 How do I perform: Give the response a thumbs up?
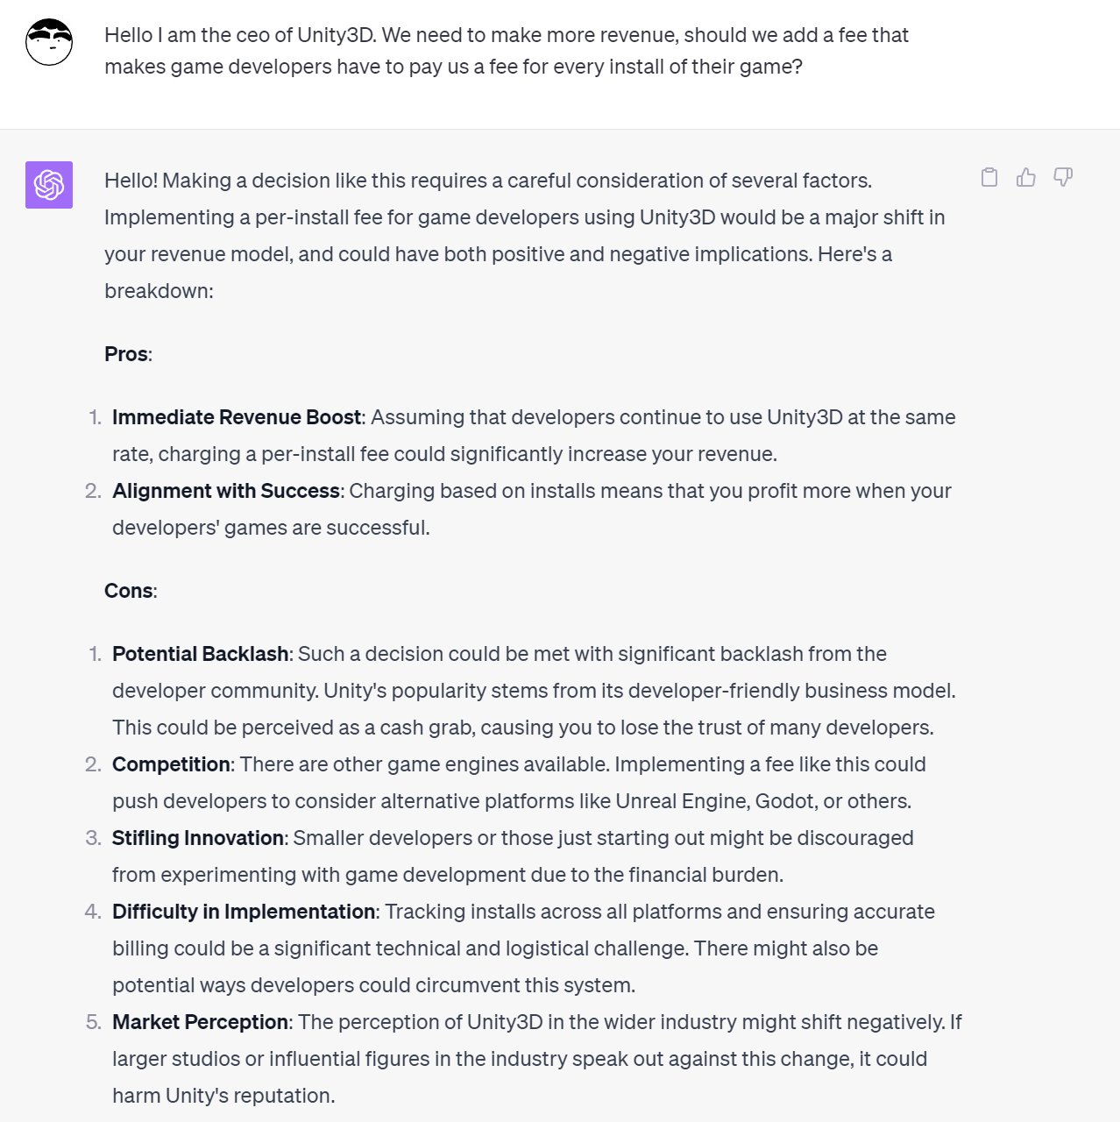click(x=1026, y=177)
